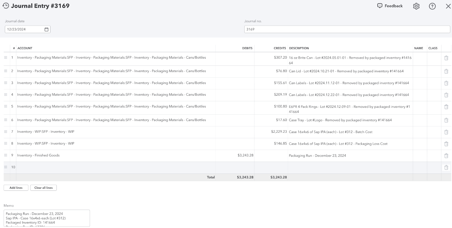Click the help question mark icon
Image resolution: width=452 pixels, height=228 pixels.
click(432, 6)
